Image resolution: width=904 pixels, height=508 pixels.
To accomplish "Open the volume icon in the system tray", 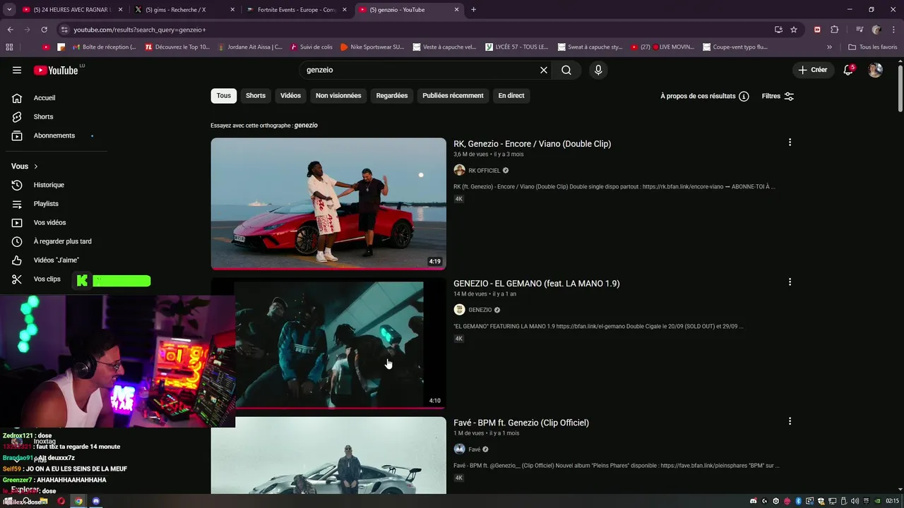I will pos(855,501).
